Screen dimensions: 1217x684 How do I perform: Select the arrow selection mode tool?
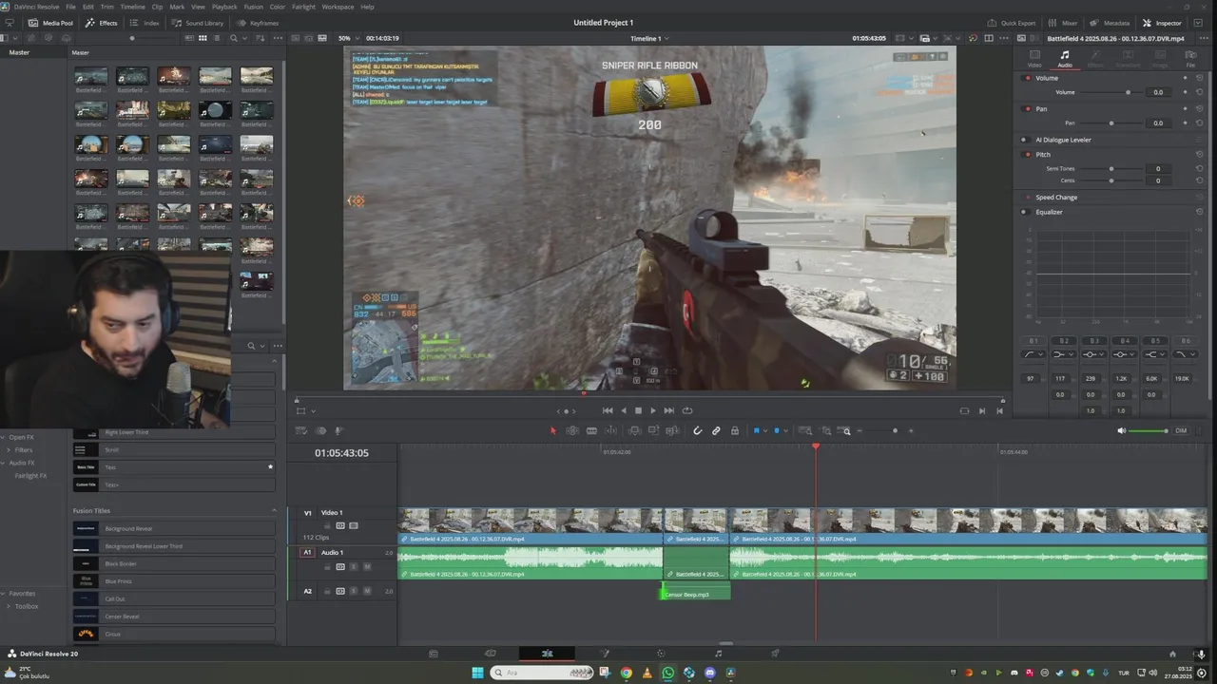(x=553, y=431)
